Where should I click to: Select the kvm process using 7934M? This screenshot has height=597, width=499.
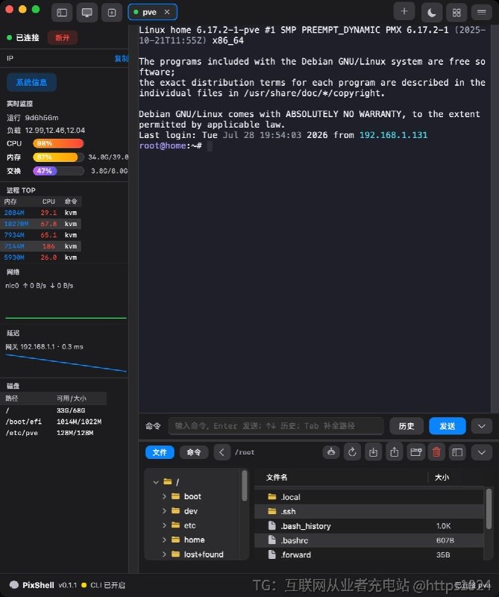pos(41,235)
